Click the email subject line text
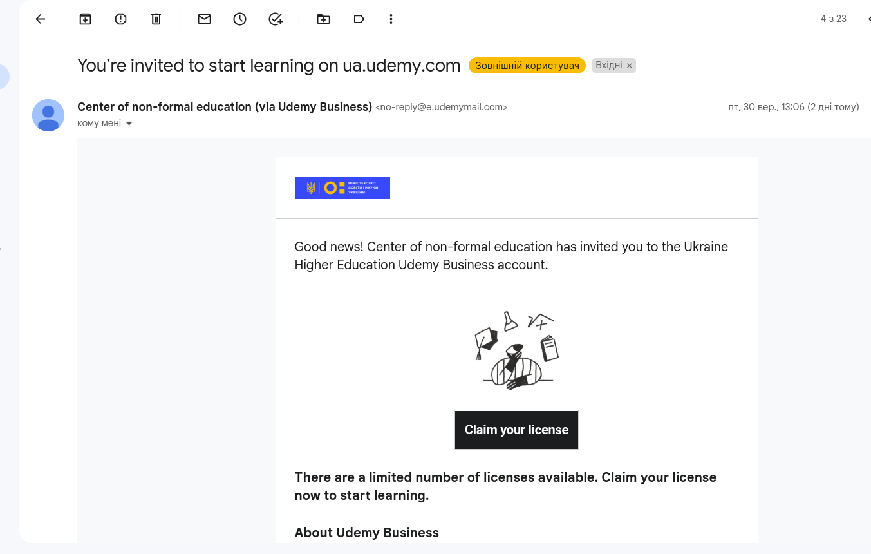Image resolution: width=871 pixels, height=554 pixels. click(268, 65)
